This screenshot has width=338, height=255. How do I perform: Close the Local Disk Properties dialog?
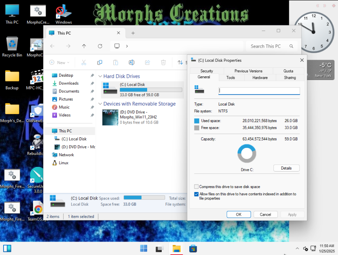point(302,60)
